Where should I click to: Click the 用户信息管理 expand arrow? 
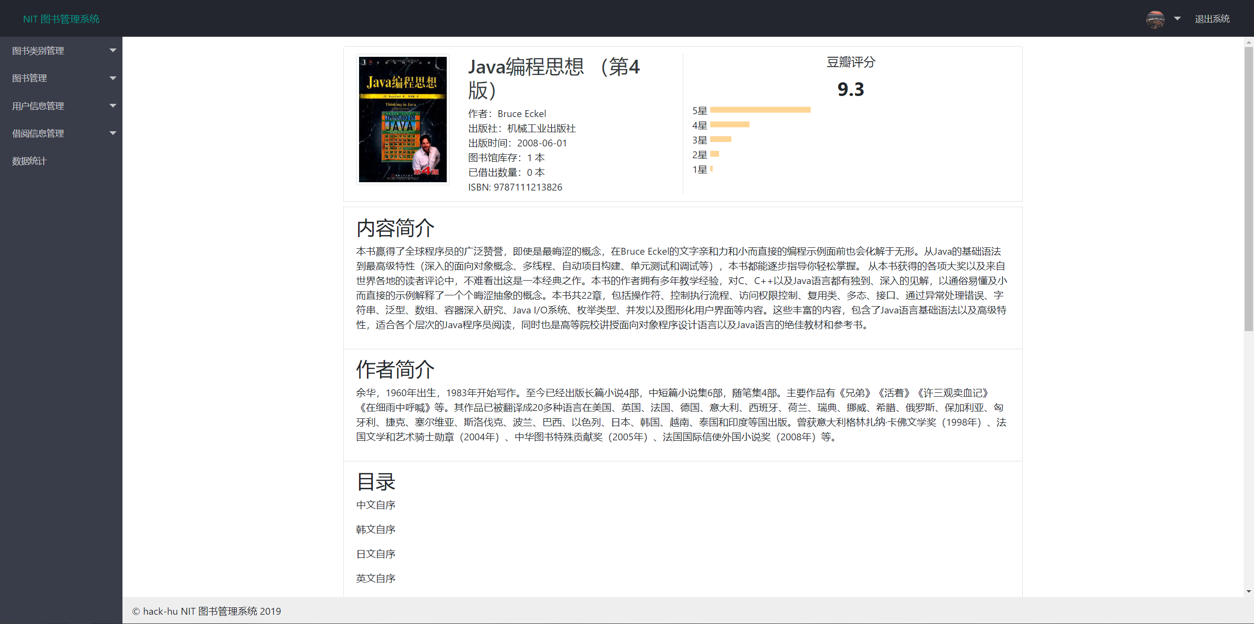point(113,106)
